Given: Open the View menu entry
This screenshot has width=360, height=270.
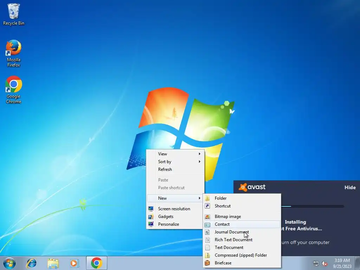Looking at the screenshot, I should 175,154.
